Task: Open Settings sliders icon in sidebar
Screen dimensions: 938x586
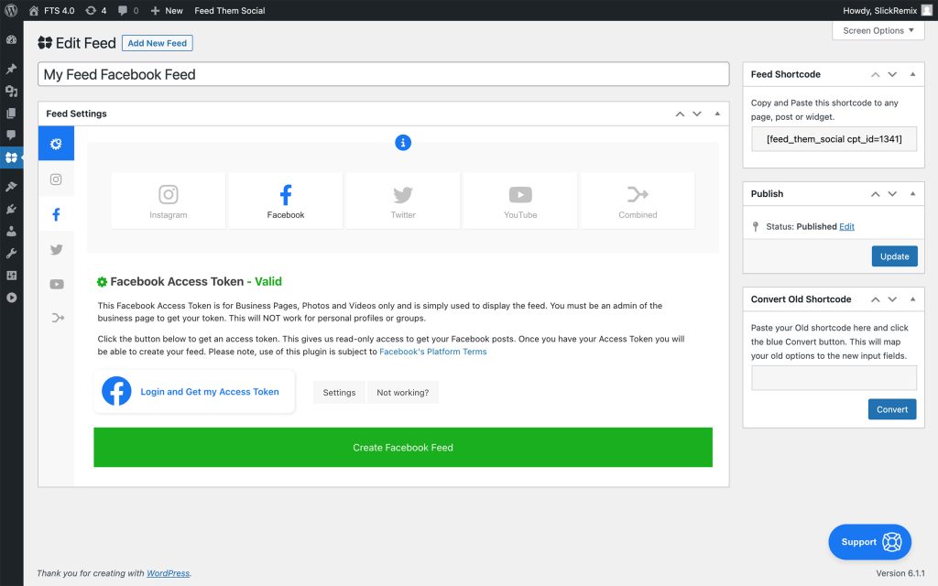Action: pos(11,275)
